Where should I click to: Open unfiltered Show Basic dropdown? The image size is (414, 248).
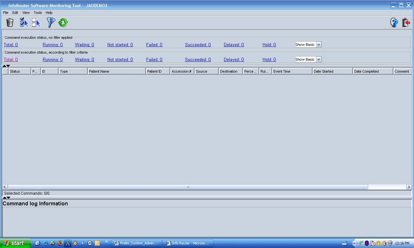tap(308, 45)
